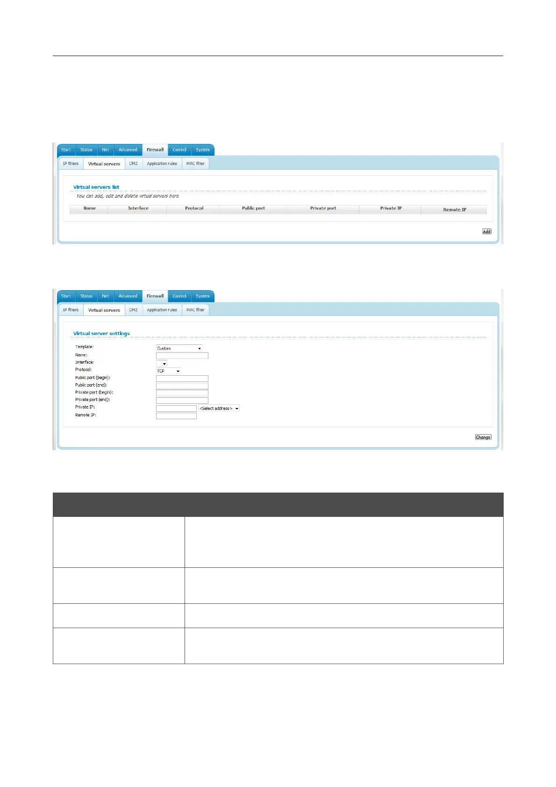The image size is (556, 787).
Task: Open MAC filter subtab in settings page
Action: pos(195,310)
